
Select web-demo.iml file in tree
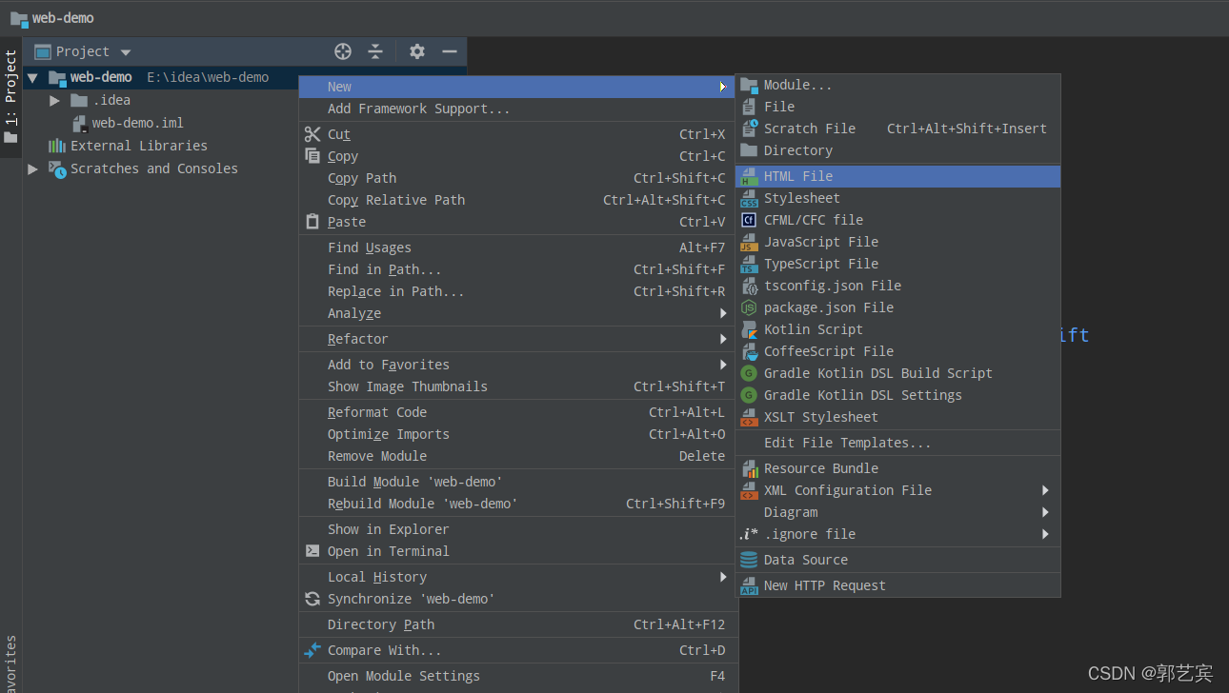tap(137, 123)
